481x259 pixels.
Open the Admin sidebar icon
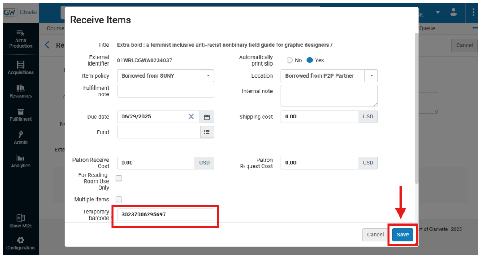click(20, 138)
